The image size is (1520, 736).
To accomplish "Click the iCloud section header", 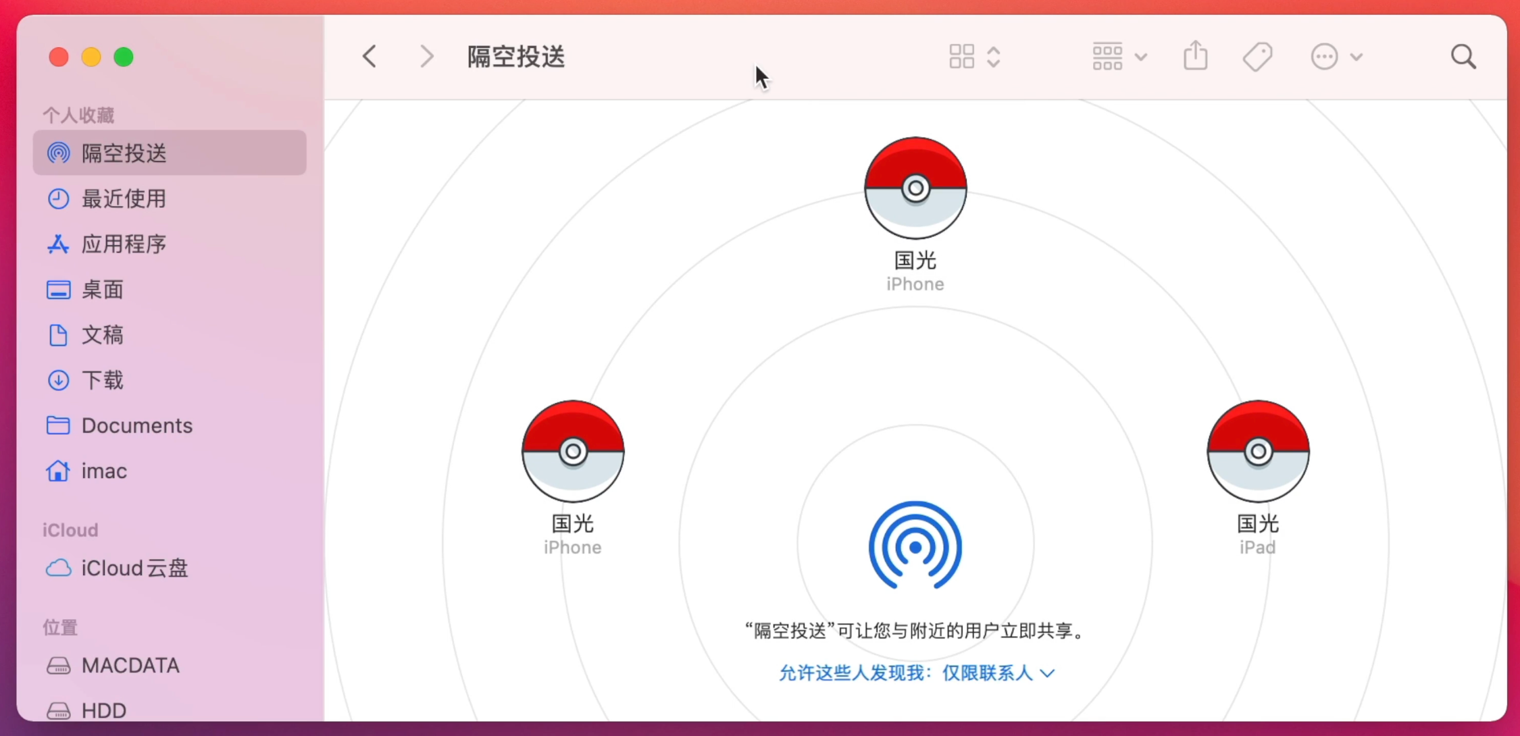I will click(70, 530).
